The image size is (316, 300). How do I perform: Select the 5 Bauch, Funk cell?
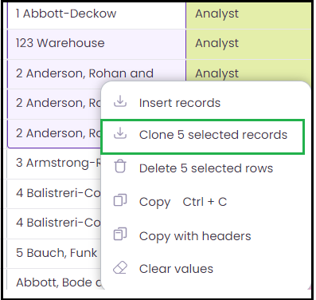pyautogui.click(x=54, y=253)
